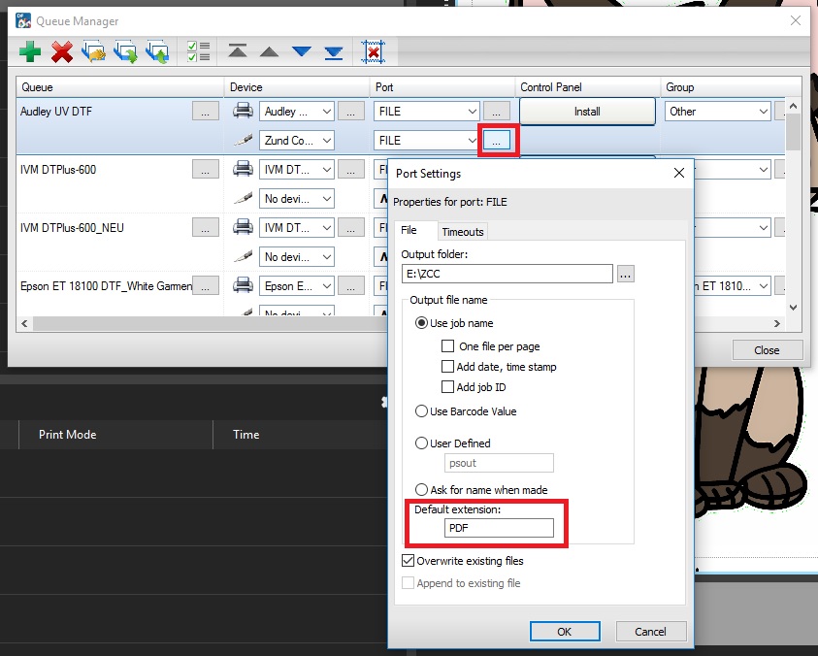The image size is (818, 656).
Task: Click the printer icon in the IVM DTPlus-600_NEU row
Action: (x=243, y=227)
